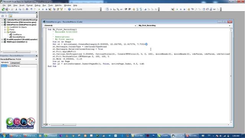Open the Immediate Window debug icon
Image resolution: width=245 pixels, height=138 pixels.
point(207,9)
